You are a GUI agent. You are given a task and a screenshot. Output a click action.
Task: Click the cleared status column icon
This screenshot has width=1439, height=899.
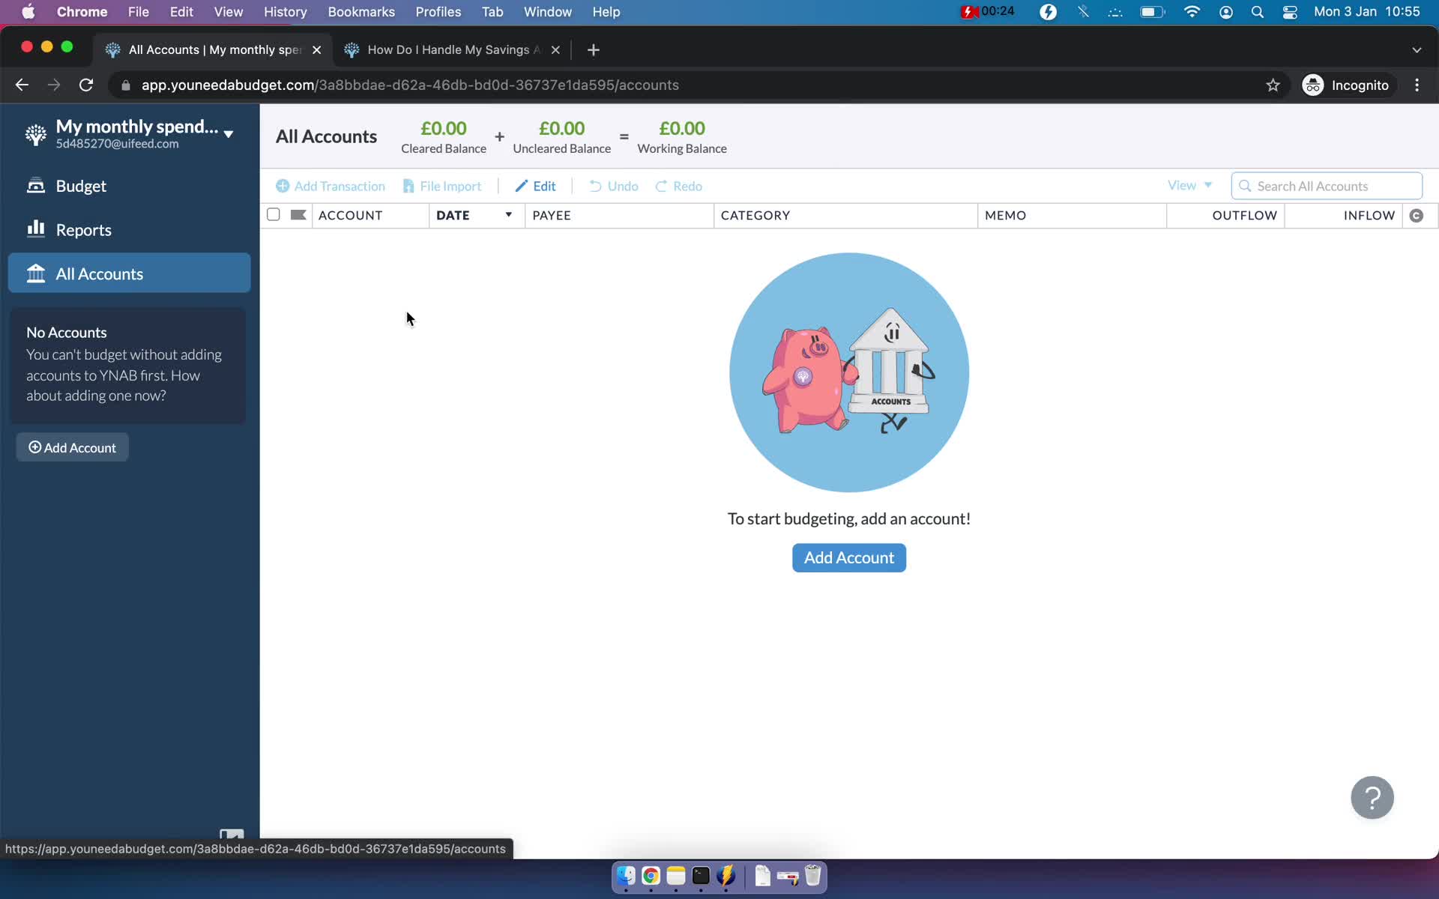coord(1417,216)
